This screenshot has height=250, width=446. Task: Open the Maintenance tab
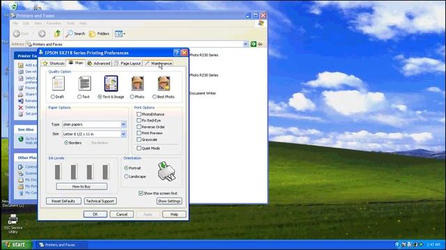158,63
